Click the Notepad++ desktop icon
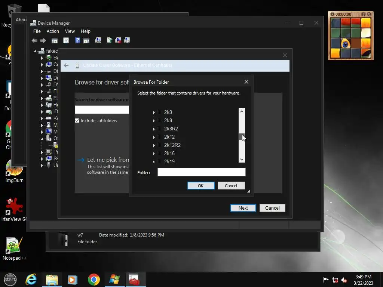383x287 pixels. click(15, 249)
